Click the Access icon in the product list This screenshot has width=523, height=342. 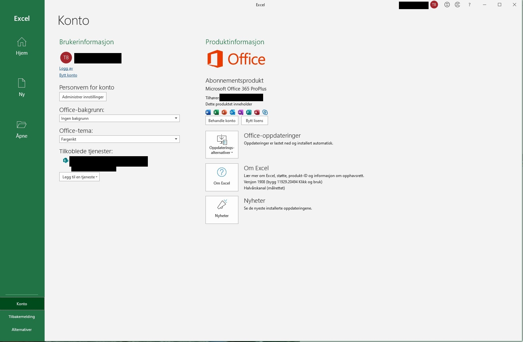(257, 112)
